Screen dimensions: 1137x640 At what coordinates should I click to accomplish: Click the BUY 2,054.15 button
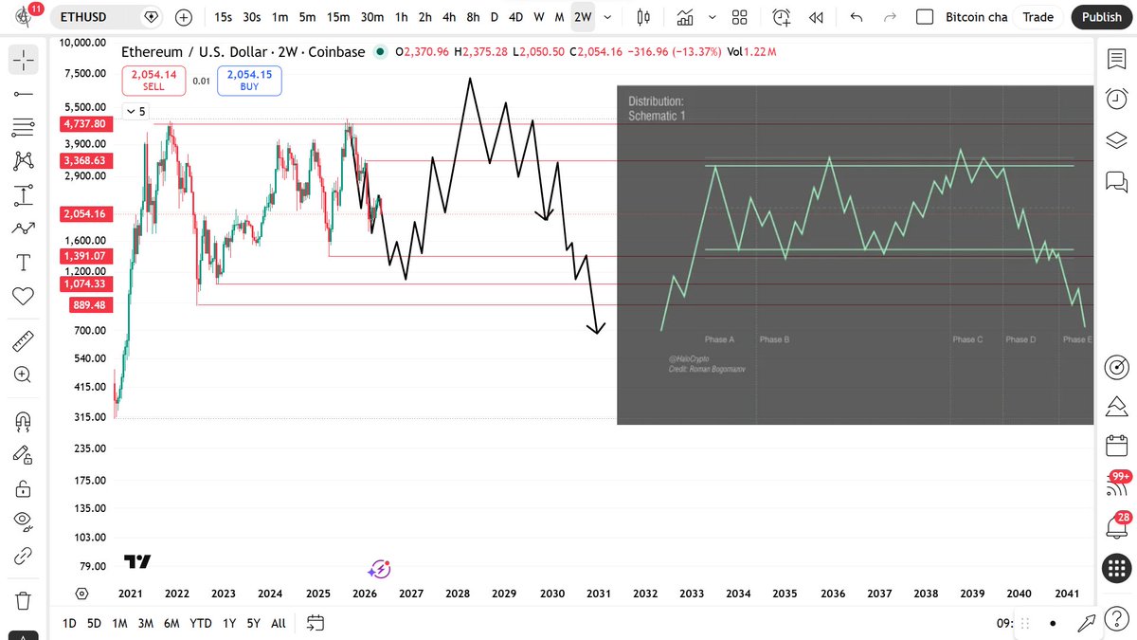tap(249, 80)
